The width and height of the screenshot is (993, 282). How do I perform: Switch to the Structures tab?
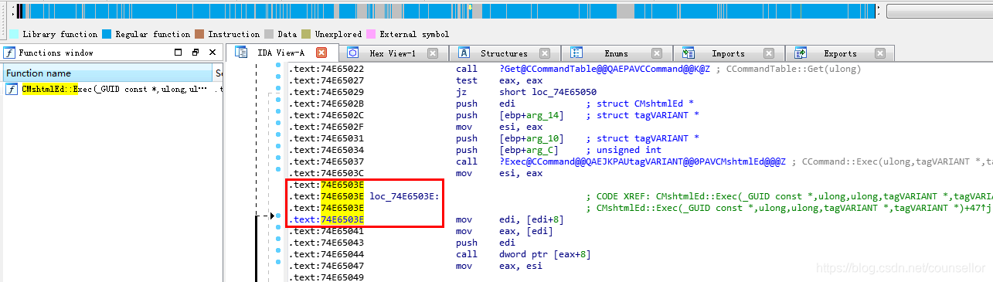click(x=504, y=53)
